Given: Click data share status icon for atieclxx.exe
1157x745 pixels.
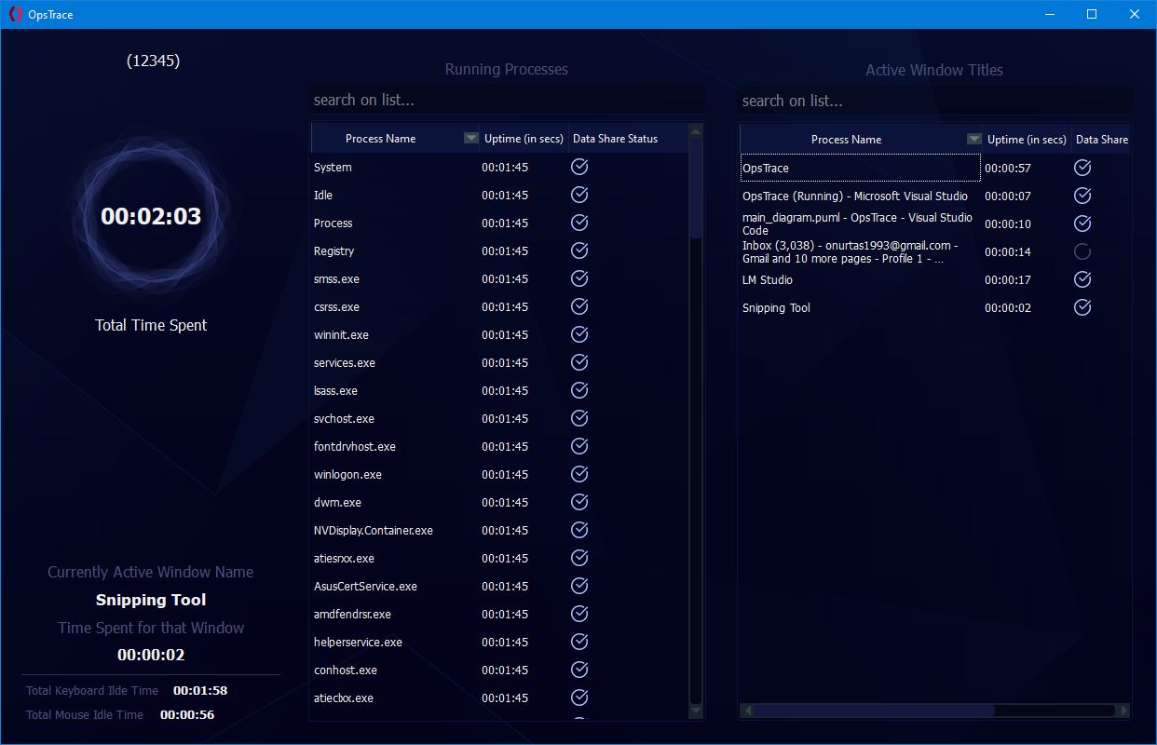Looking at the screenshot, I should click(579, 698).
